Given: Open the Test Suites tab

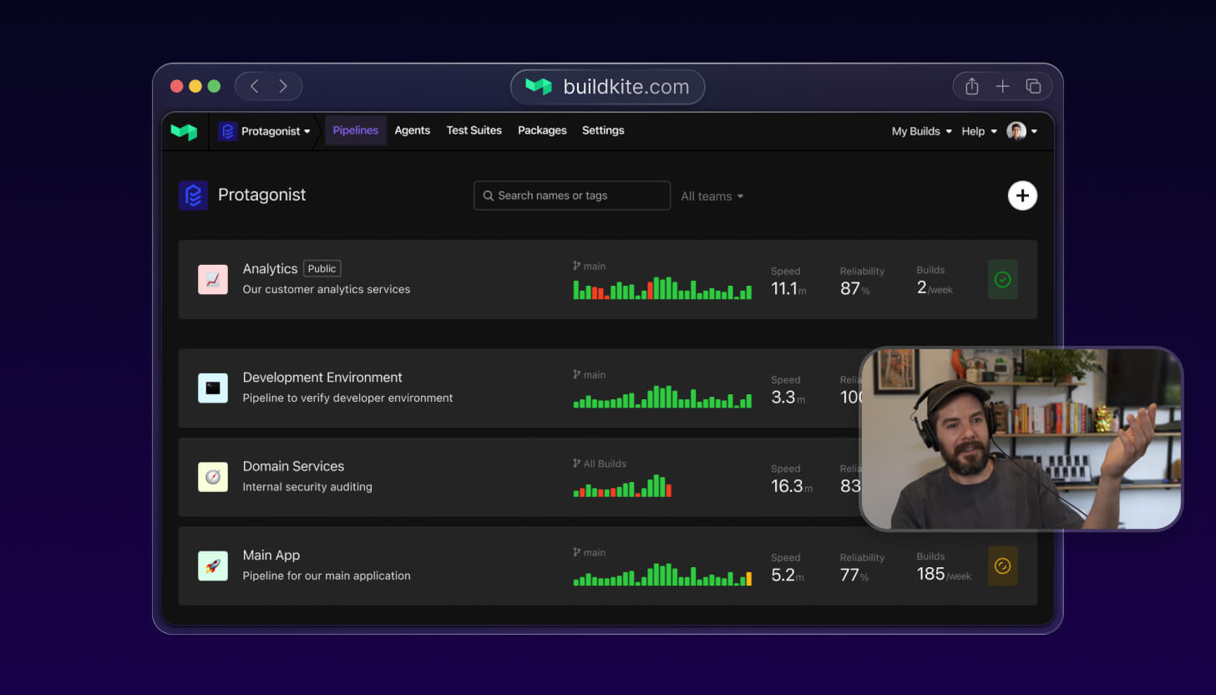Looking at the screenshot, I should (x=474, y=130).
